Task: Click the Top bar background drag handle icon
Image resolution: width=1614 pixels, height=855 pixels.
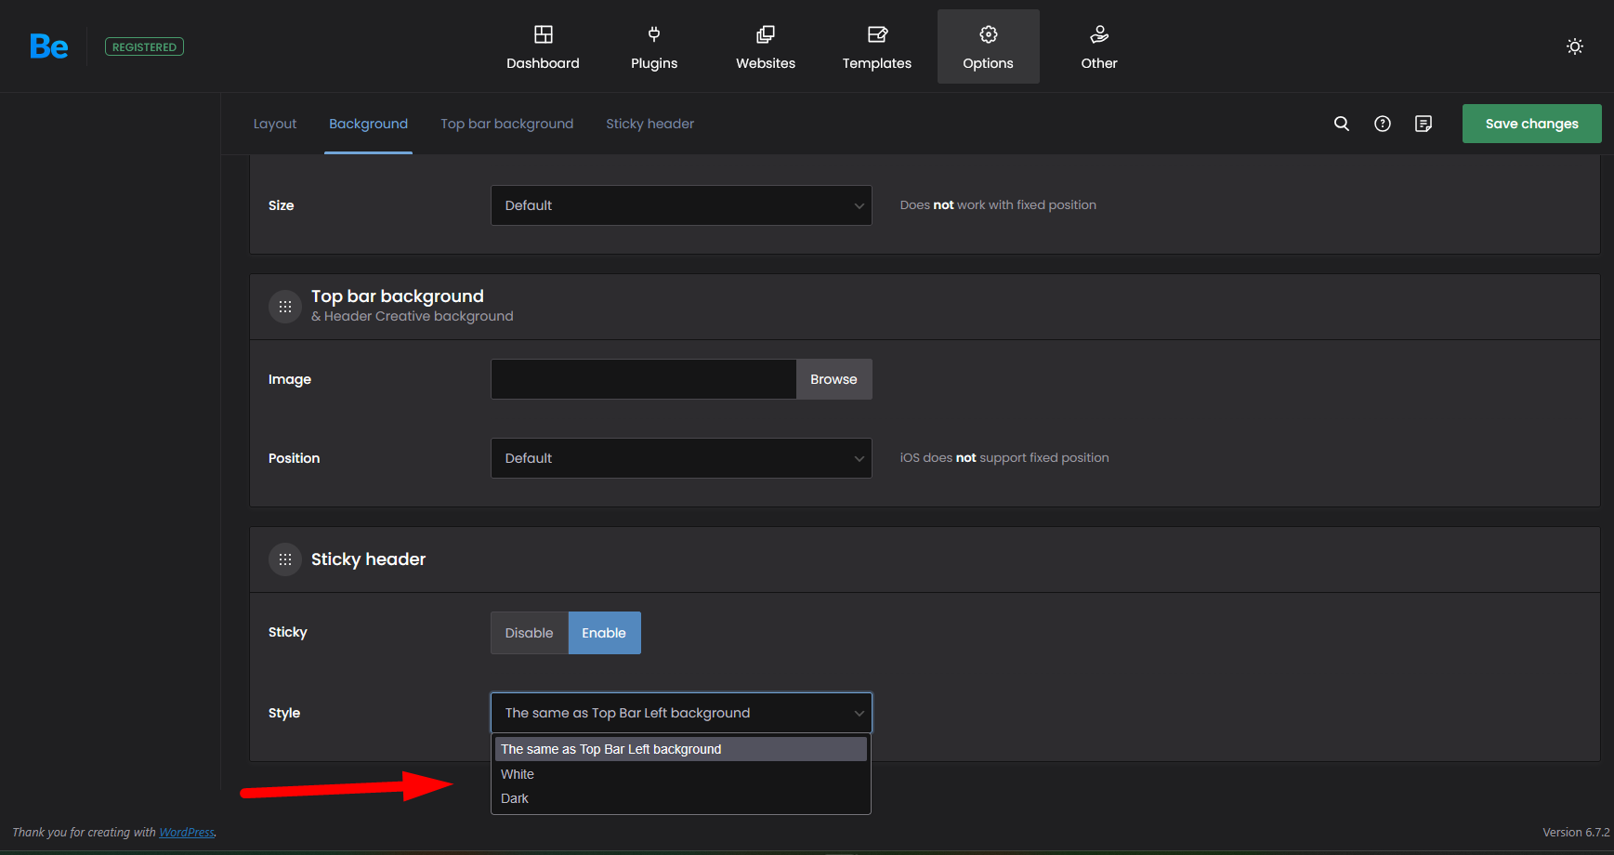Action: pos(285,307)
